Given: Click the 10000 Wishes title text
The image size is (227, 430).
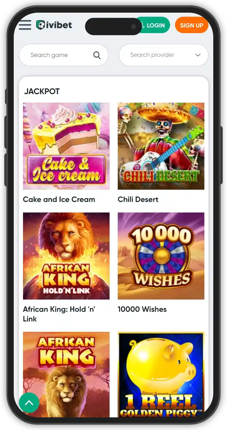Looking at the screenshot, I should pyautogui.click(x=142, y=309).
